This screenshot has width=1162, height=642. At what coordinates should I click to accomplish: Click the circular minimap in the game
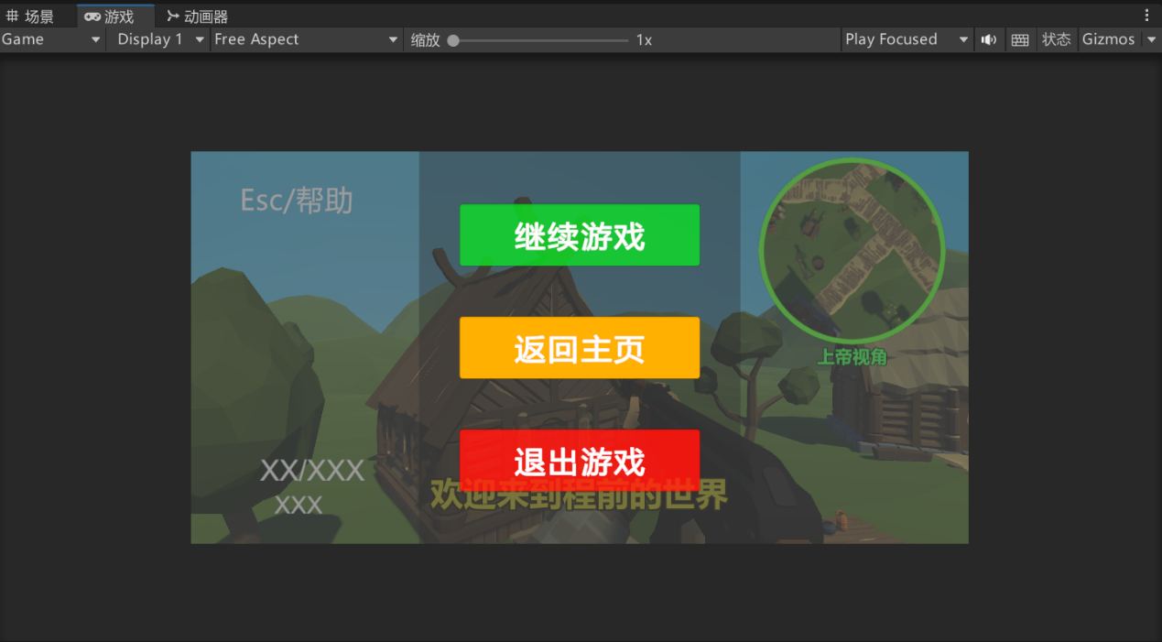(852, 251)
